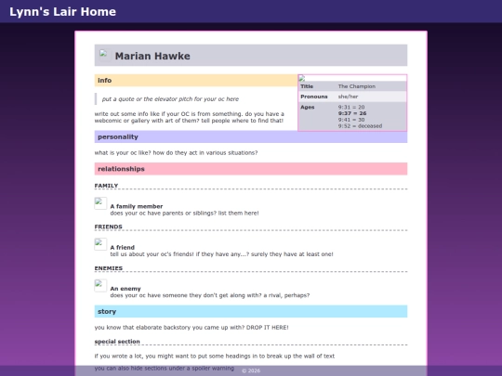Viewport: 502px width, 376px height.
Task: Click the 'An enemy' name
Action: coord(125,289)
